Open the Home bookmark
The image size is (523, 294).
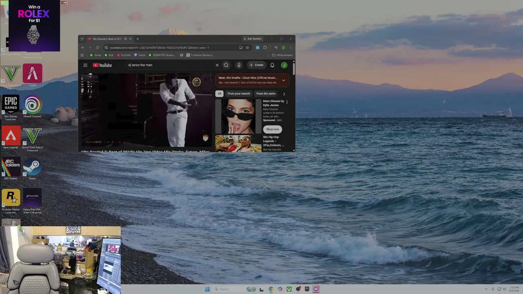pyautogui.click(x=96, y=55)
